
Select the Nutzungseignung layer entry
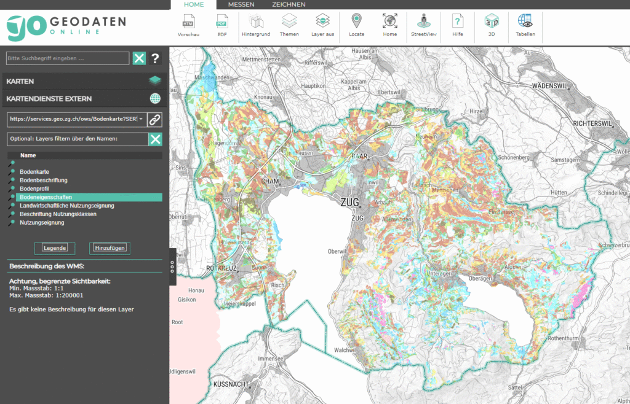42,223
